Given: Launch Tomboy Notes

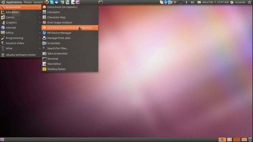Looking at the screenshot, I should (x=70, y=69).
